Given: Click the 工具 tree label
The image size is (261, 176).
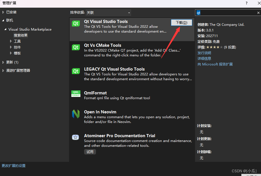Looking at the screenshot, I should coord(17,41).
